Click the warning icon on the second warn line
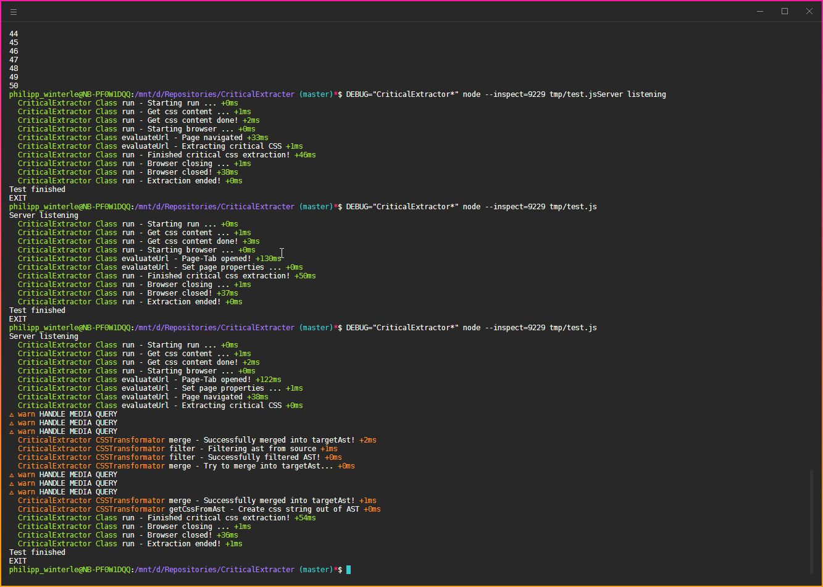This screenshot has width=823, height=587. 10,422
